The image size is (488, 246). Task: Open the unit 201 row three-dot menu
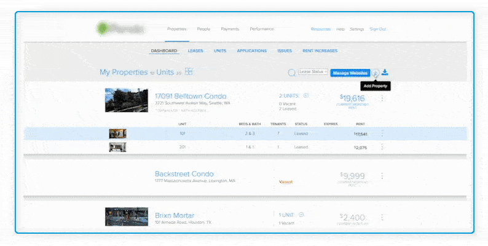382,147
